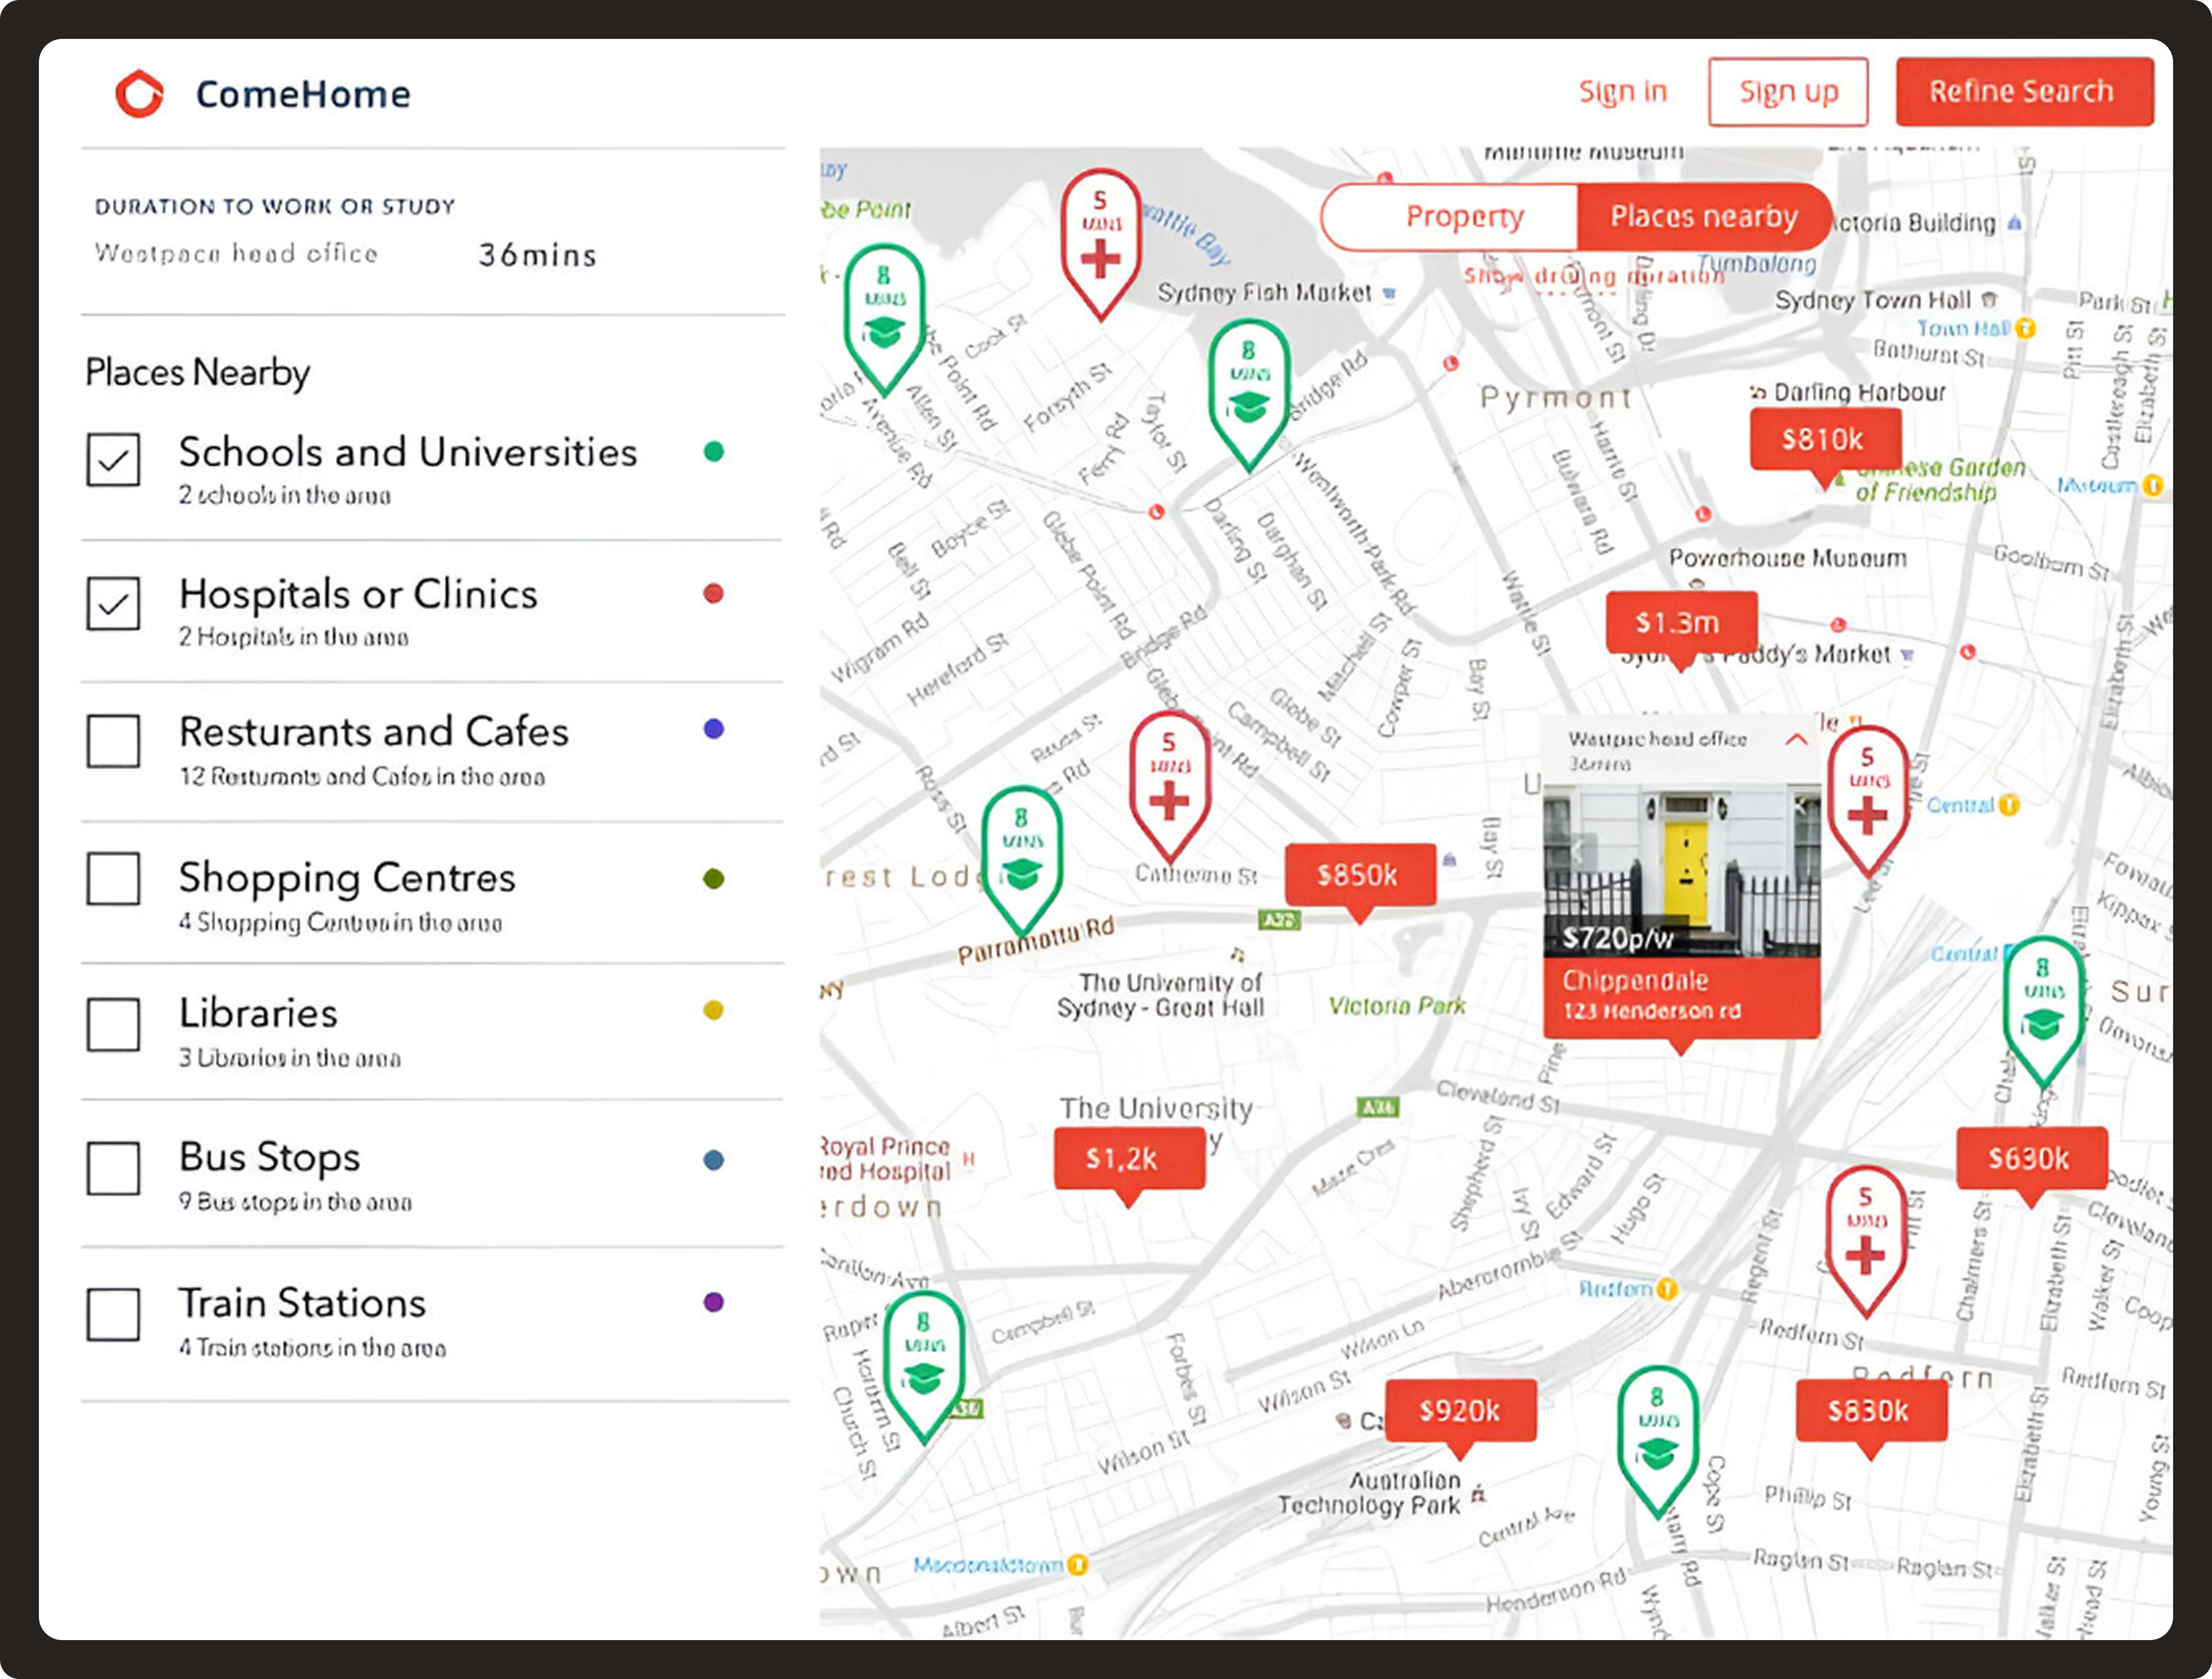Click the Refine Search button

(2024, 91)
